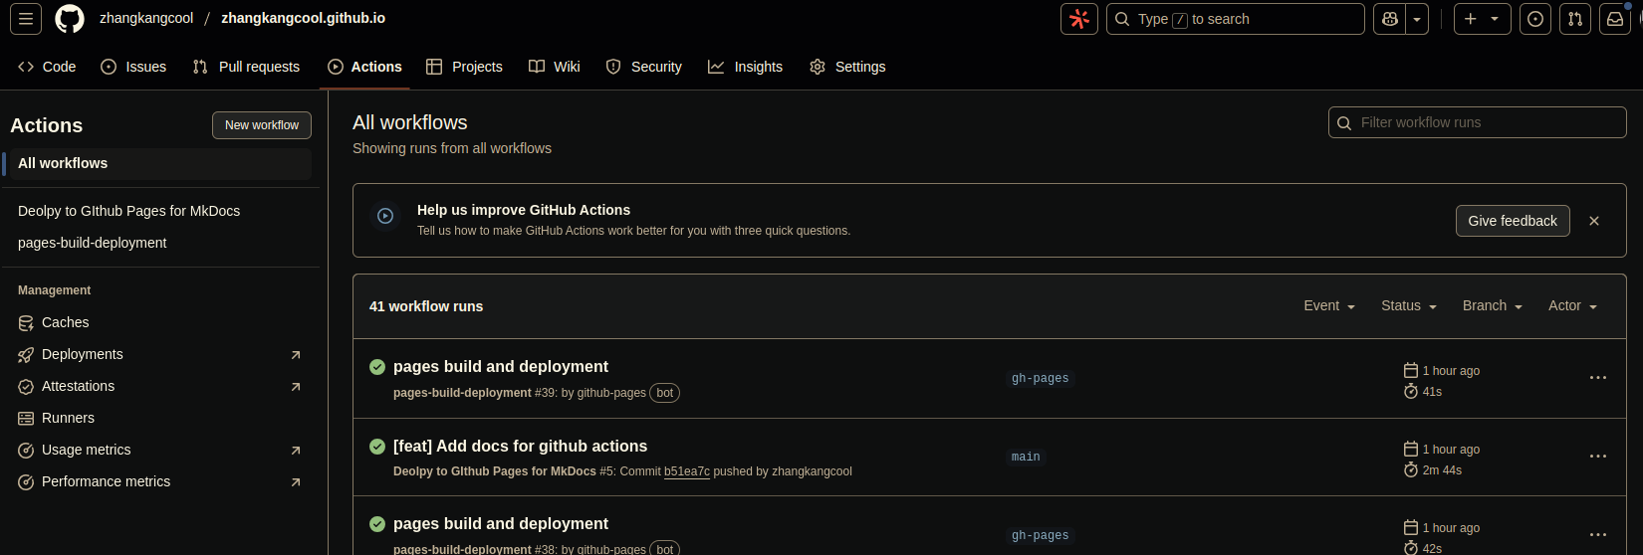Viewport: 1643px width, 555px height.
Task: Open commit b51ea7c link
Action: [x=687, y=471]
